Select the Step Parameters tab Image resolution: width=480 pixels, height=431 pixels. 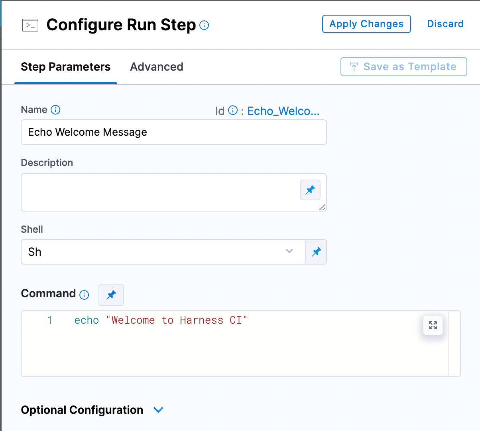[65, 67]
